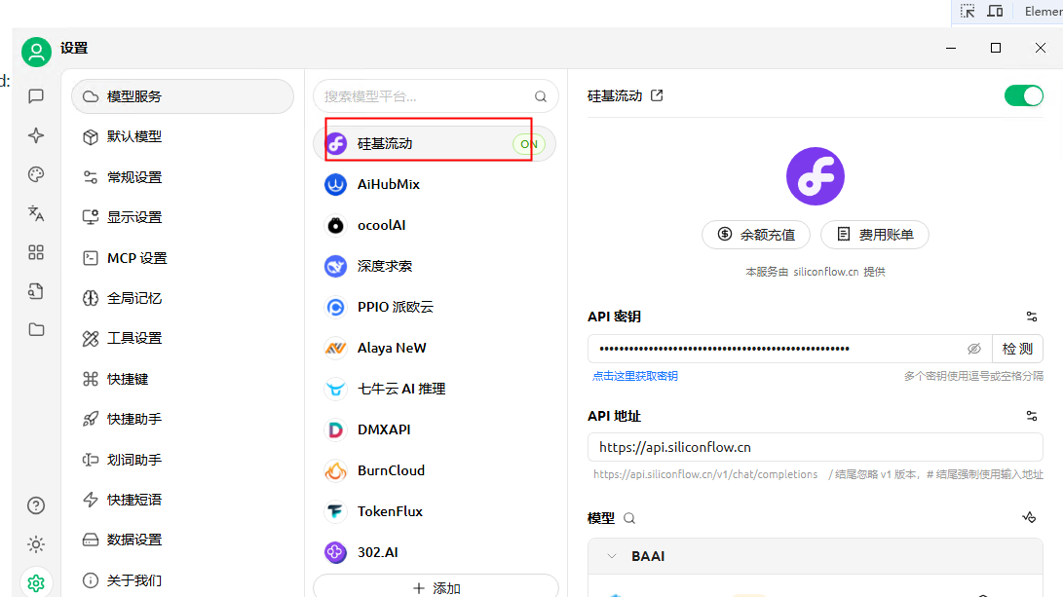Select the TokenFlux provider

tap(435, 511)
